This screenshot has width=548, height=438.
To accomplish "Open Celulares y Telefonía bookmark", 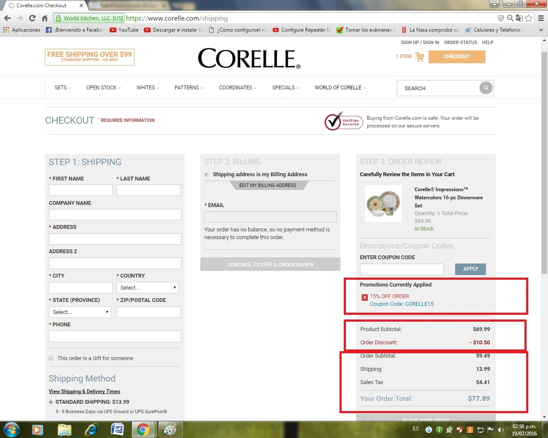I will (x=494, y=30).
